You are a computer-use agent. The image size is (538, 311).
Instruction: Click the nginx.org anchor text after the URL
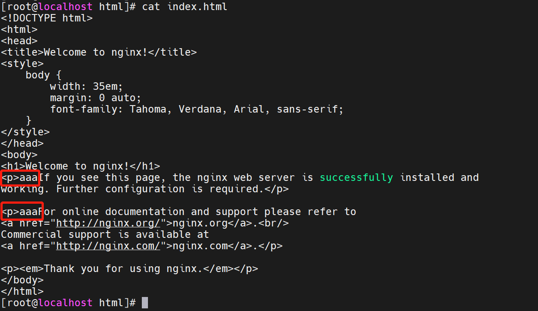point(200,223)
